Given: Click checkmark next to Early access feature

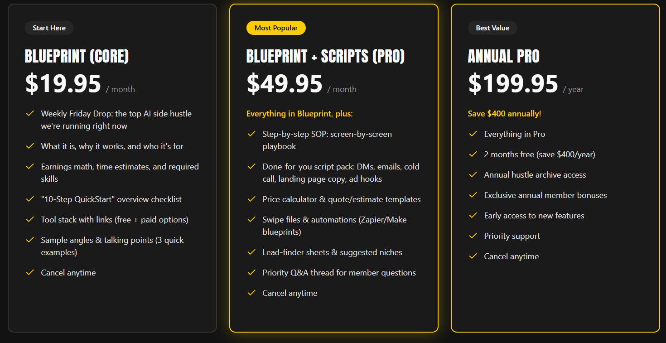Looking at the screenshot, I should coord(473,215).
